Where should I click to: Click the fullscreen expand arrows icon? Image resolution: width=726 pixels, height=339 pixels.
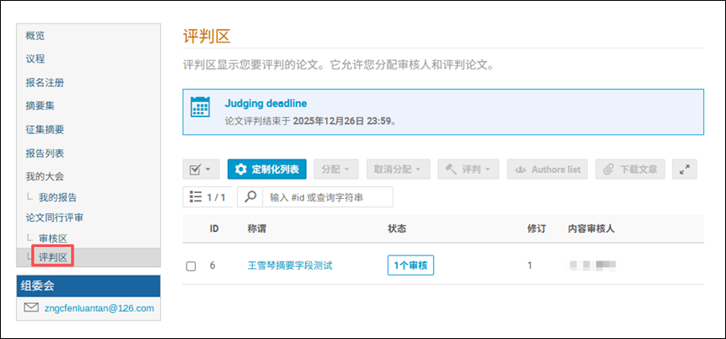pos(686,169)
